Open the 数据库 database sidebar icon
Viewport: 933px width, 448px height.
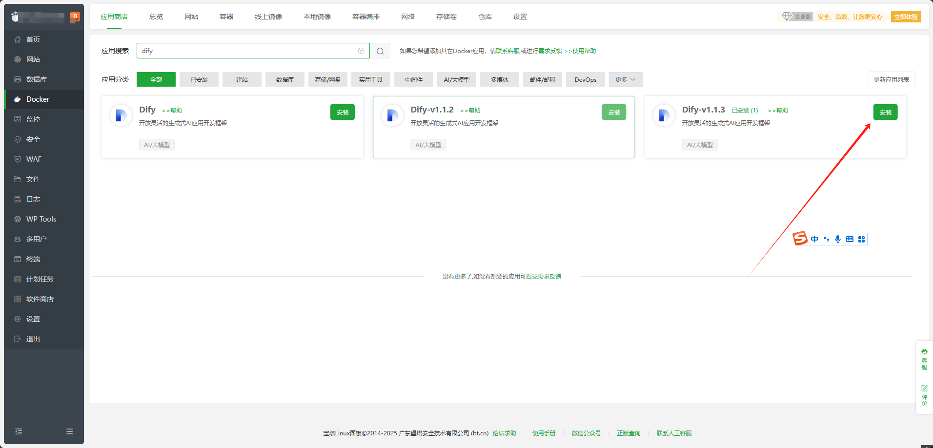(x=18, y=79)
